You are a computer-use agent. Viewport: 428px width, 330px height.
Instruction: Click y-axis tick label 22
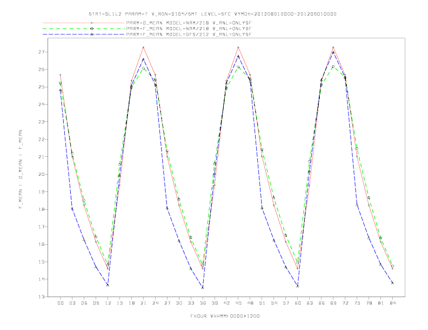click(42, 140)
